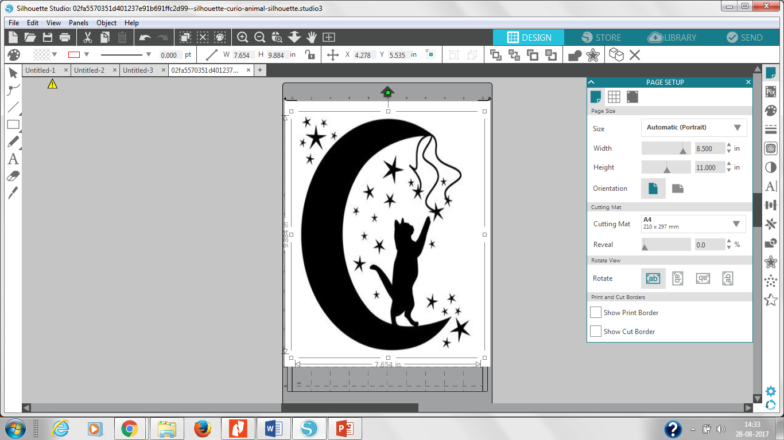The width and height of the screenshot is (784, 440).
Task: Enable Show Cut Border
Action: [595, 331]
